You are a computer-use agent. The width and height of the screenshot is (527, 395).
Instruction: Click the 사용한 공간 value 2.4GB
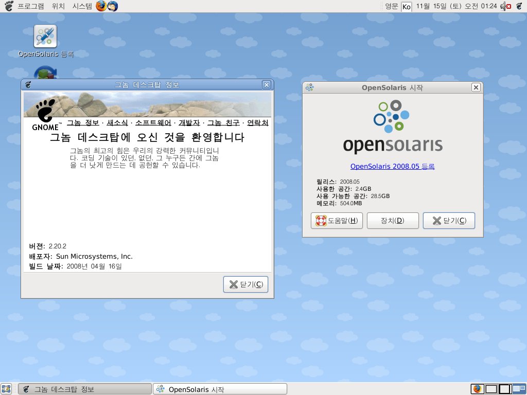pyautogui.click(x=363, y=189)
